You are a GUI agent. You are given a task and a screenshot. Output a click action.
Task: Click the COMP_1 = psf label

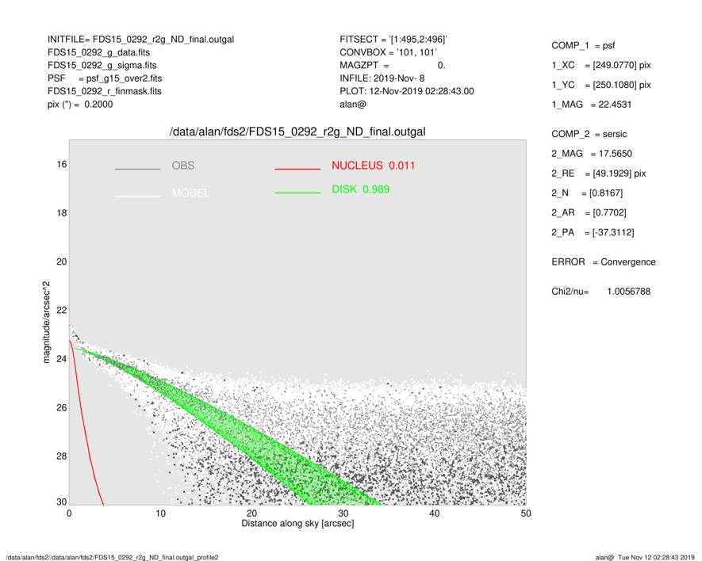[x=583, y=46]
